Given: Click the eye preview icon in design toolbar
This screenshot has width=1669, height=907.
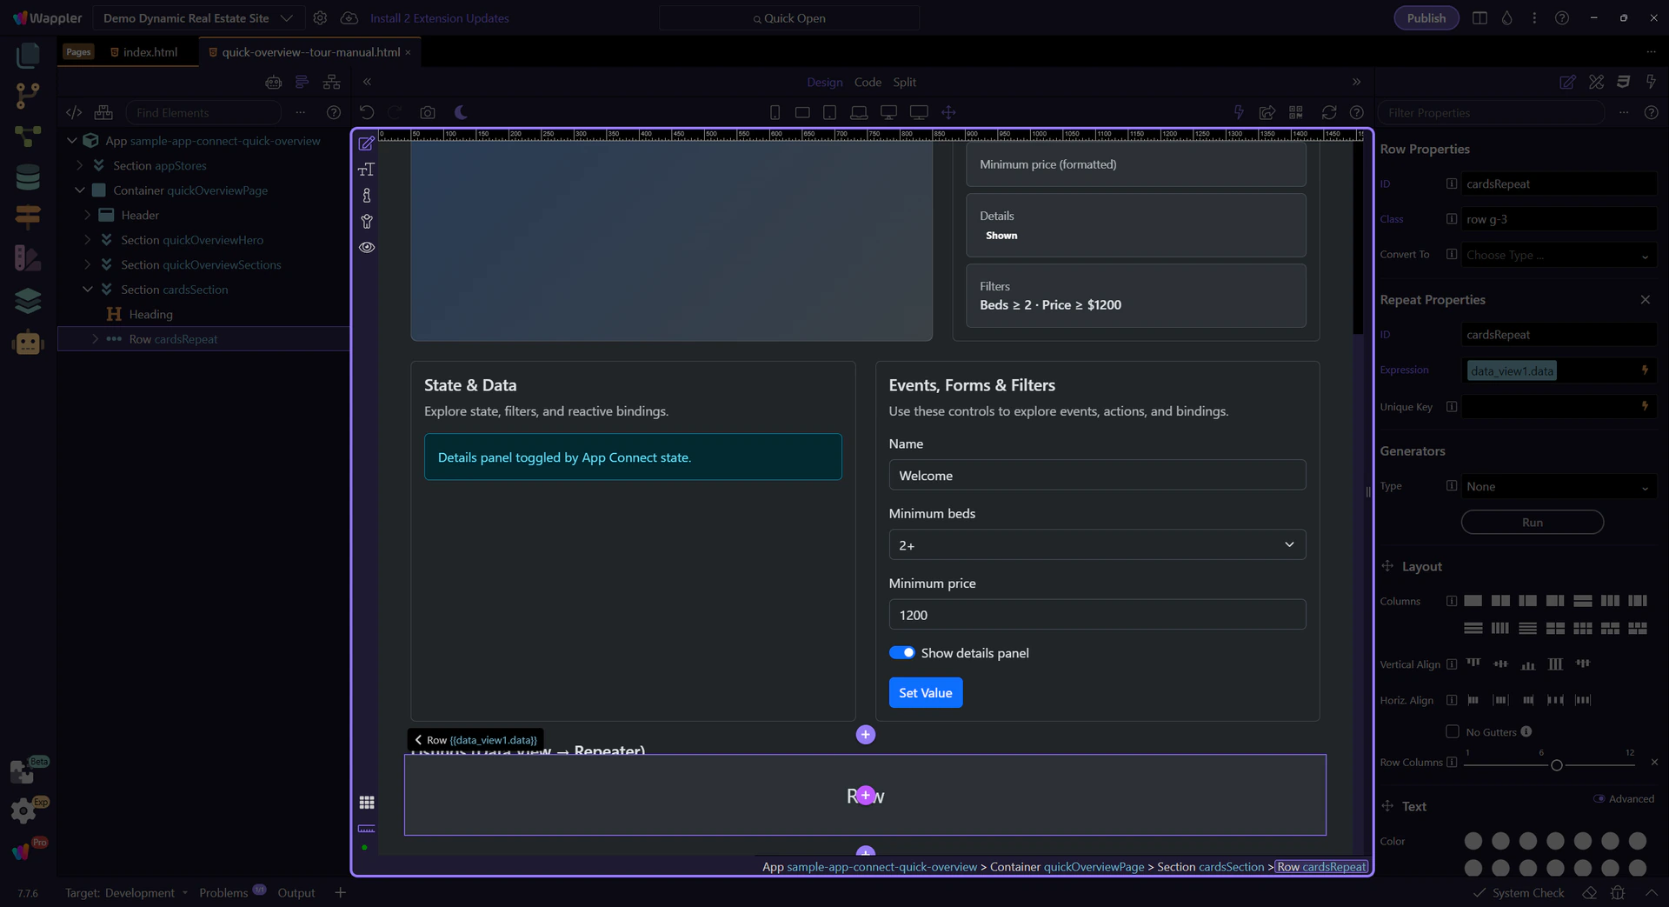Looking at the screenshot, I should pos(367,247).
